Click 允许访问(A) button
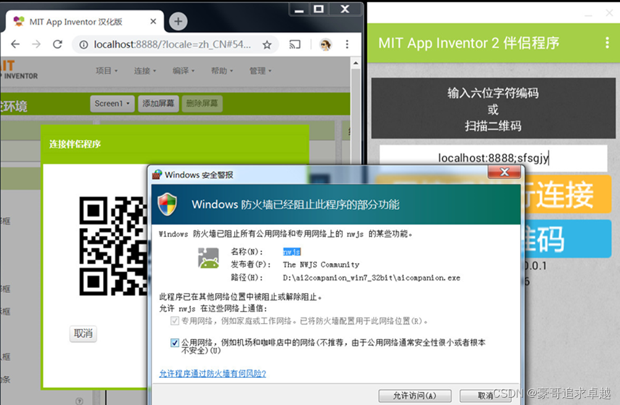Image resolution: width=620 pixels, height=405 pixels. point(415,396)
